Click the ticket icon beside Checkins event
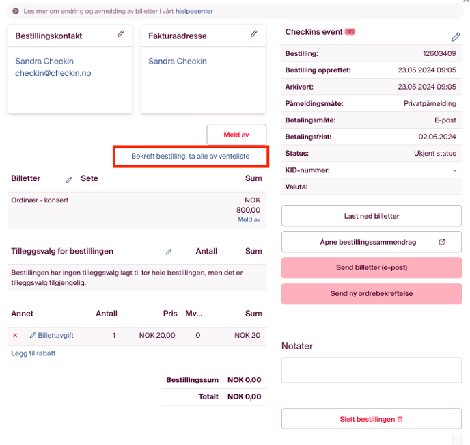 click(x=350, y=32)
